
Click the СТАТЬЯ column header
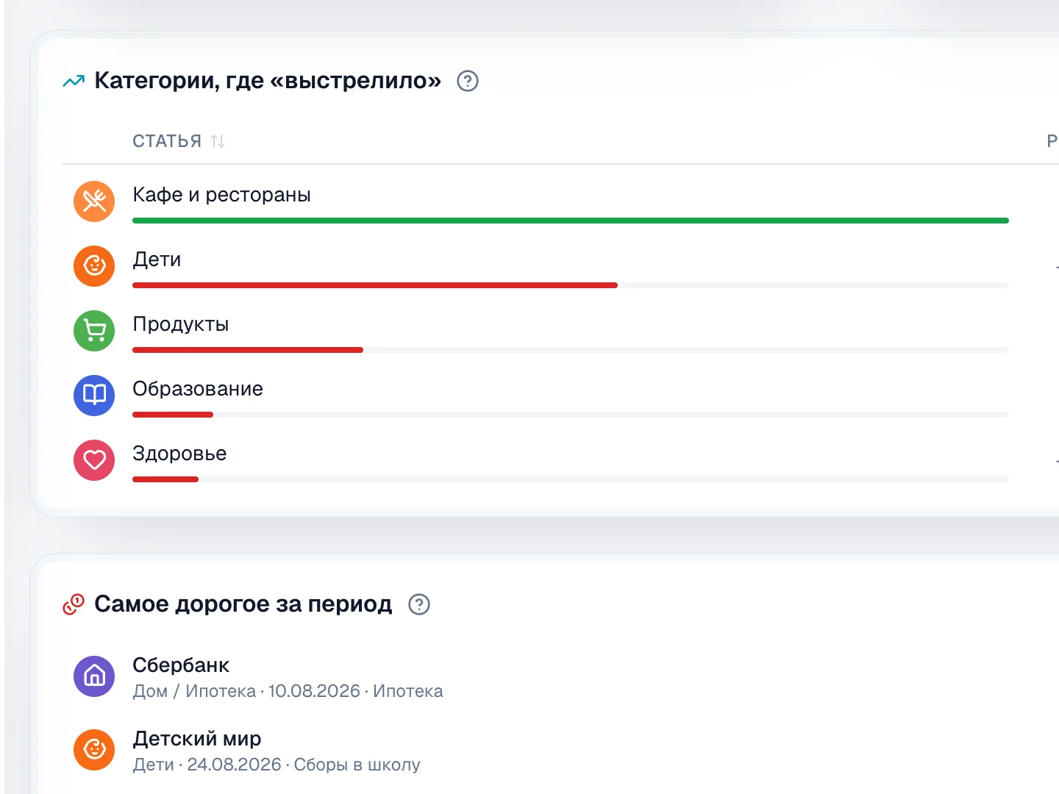pos(167,141)
